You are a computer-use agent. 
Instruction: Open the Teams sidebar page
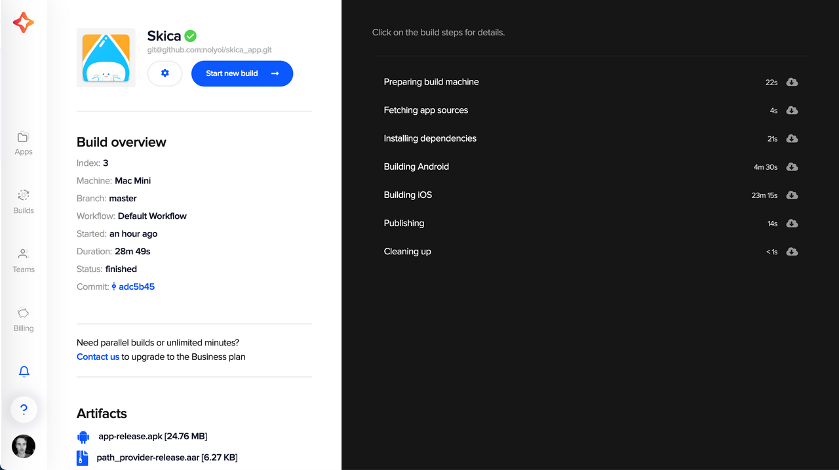point(24,260)
